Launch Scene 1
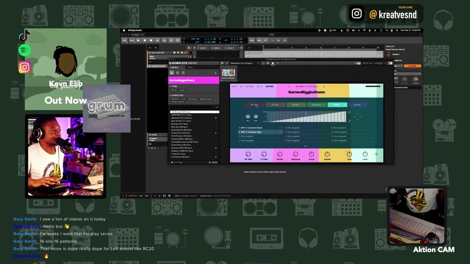 203,48
